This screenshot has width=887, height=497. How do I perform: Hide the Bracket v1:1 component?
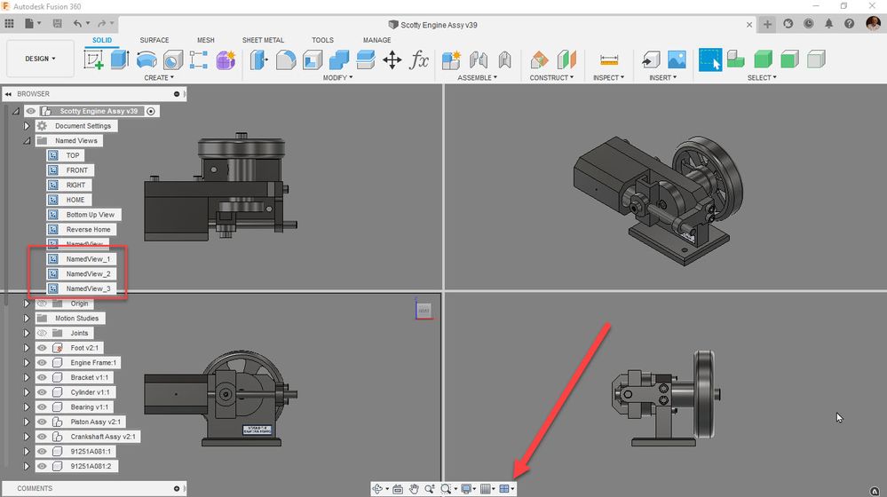(42, 377)
